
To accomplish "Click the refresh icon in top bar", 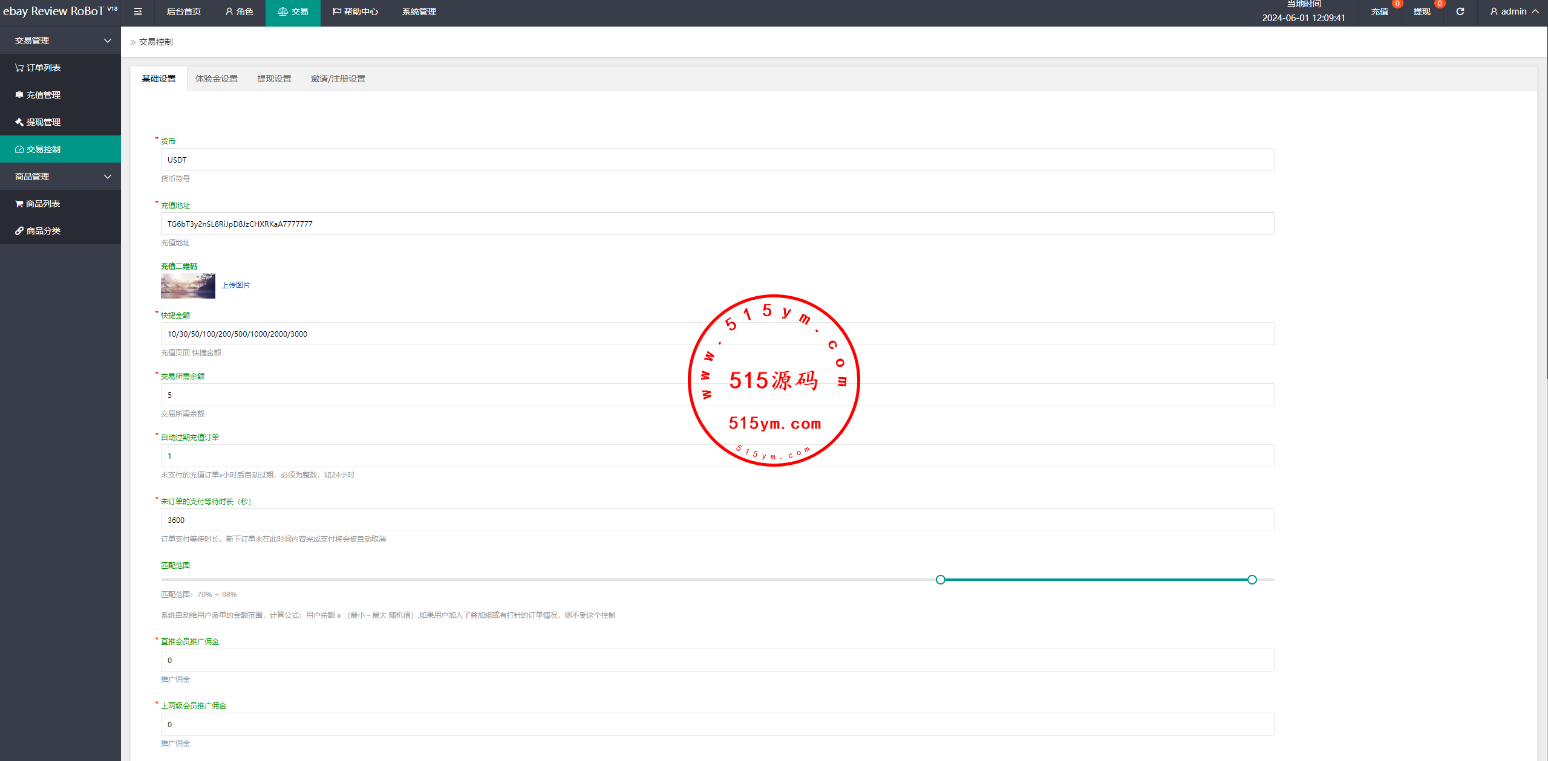I will pyautogui.click(x=1460, y=11).
